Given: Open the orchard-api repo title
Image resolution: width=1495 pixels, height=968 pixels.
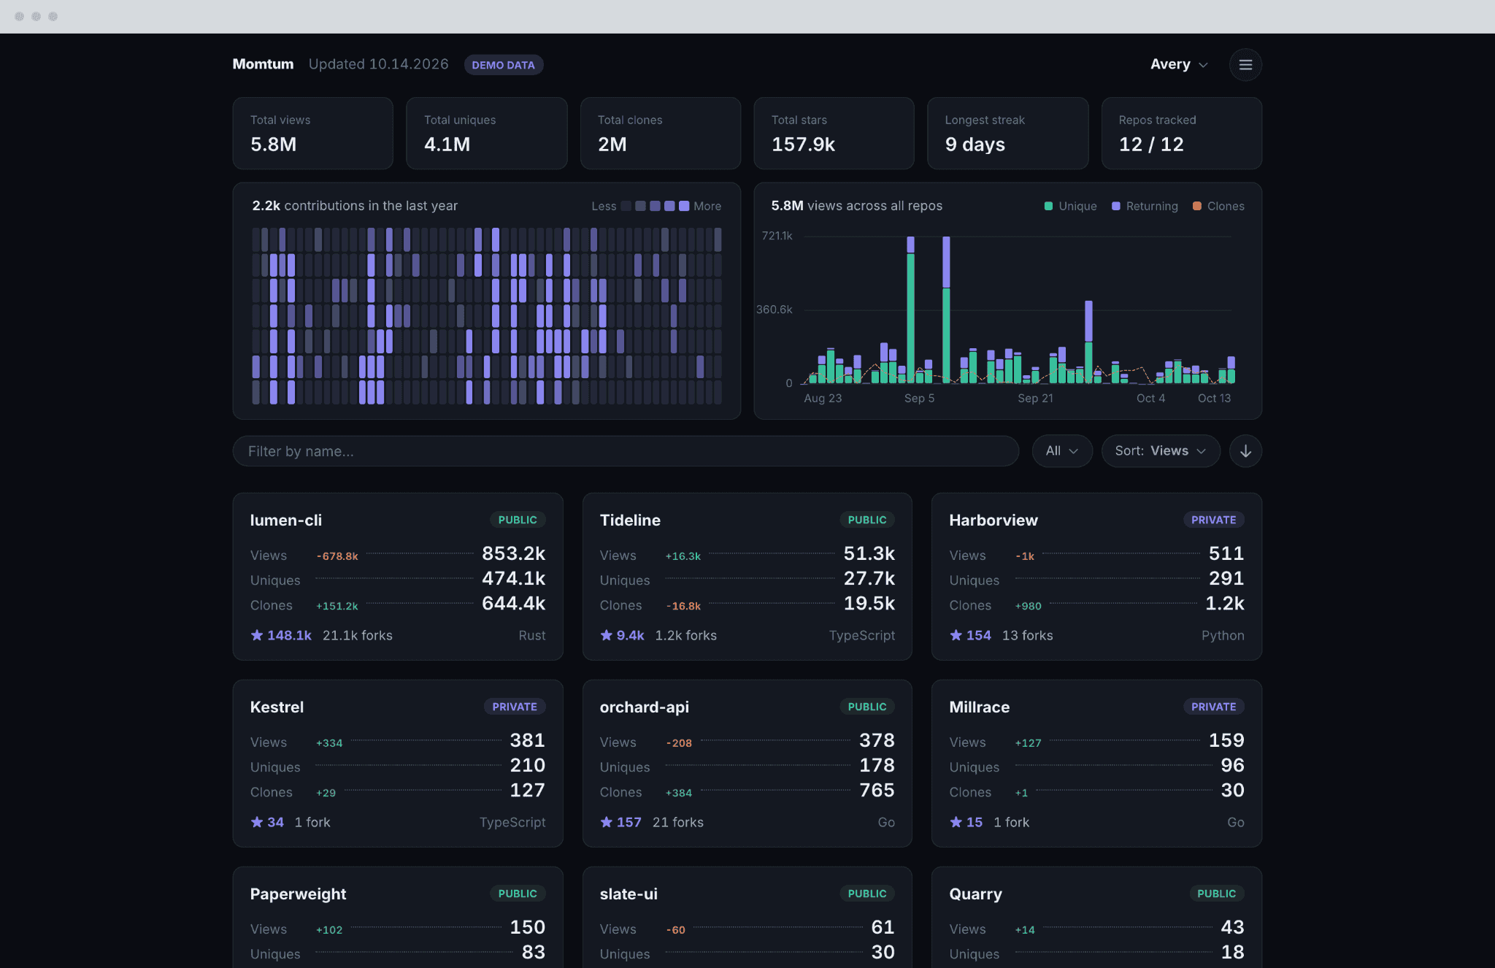Looking at the screenshot, I should [645, 707].
